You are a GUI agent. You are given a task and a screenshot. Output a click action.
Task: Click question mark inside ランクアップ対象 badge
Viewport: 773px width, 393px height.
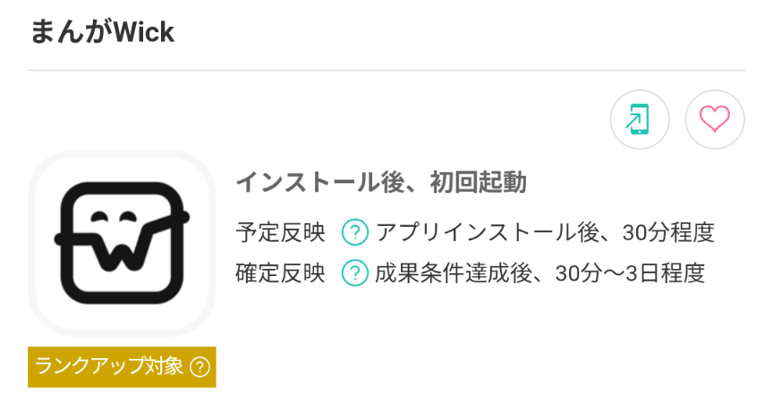(x=200, y=367)
